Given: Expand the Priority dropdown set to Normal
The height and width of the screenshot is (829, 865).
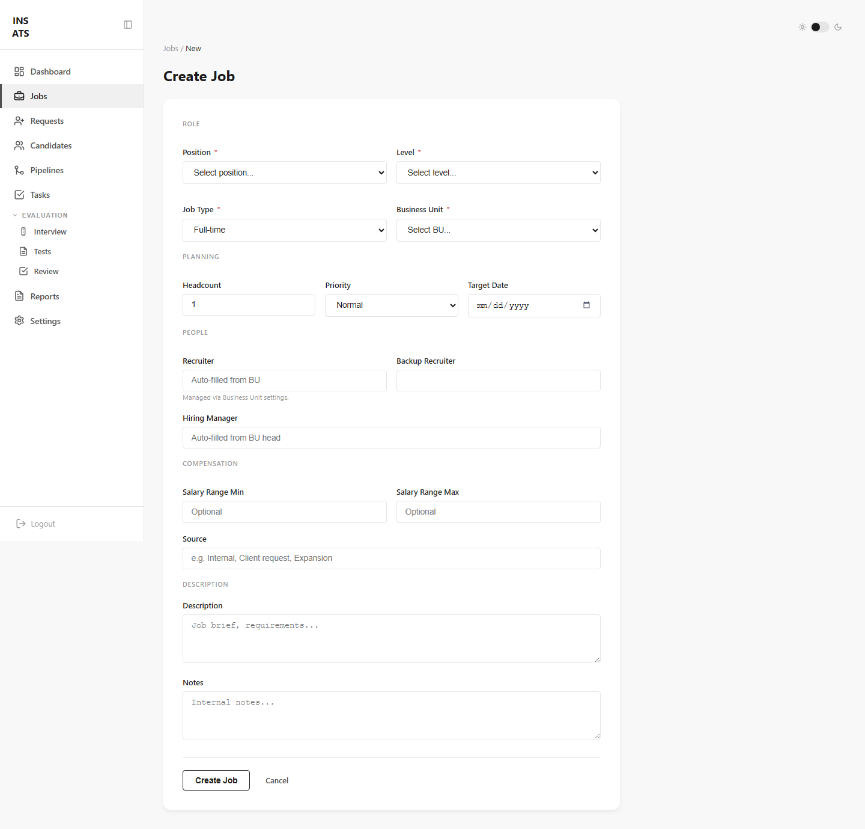Looking at the screenshot, I should 392,305.
